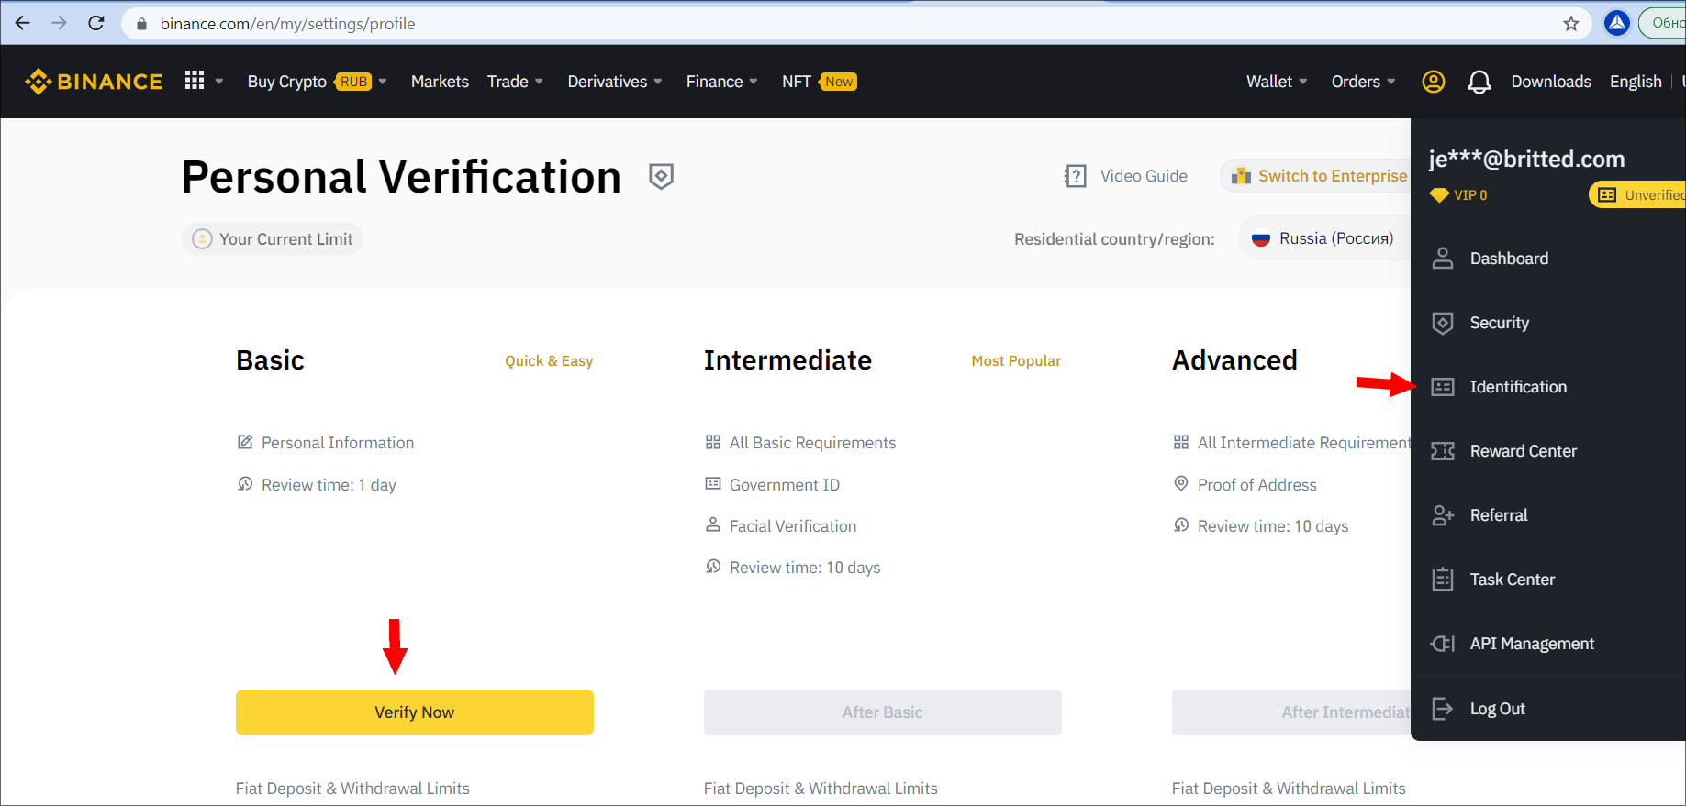Image resolution: width=1686 pixels, height=806 pixels.
Task: Click the Intermediate tier heading
Action: [x=787, y=360]
